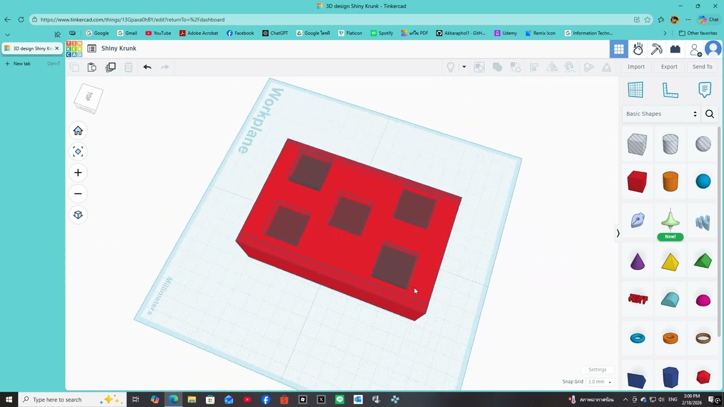Pick the orange Cylinder shape

(x=670, y=182)
